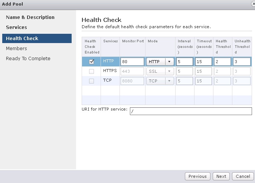Uncheck the HTTP health check checkbox
Image resolution: width=255 pixels, height=183 pixels.
click(x=91, y=62)
